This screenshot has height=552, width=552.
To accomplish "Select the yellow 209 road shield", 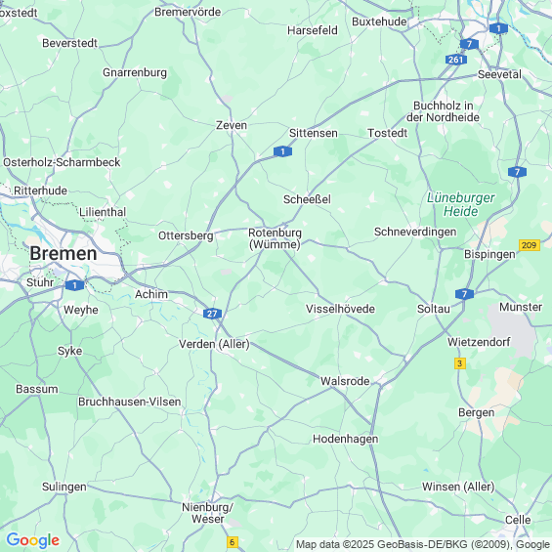I will coord(530,245).
